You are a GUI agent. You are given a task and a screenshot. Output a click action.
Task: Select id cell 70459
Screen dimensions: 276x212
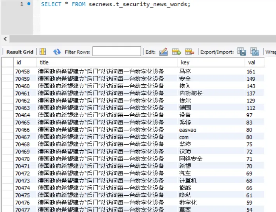click(25, 78)
